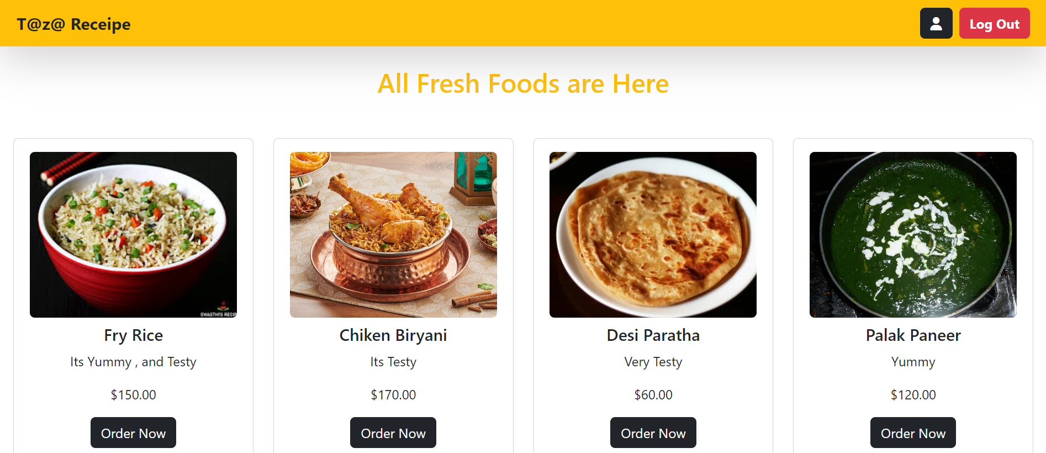Select the Desi Paratha picture

(x=653, y=234)
